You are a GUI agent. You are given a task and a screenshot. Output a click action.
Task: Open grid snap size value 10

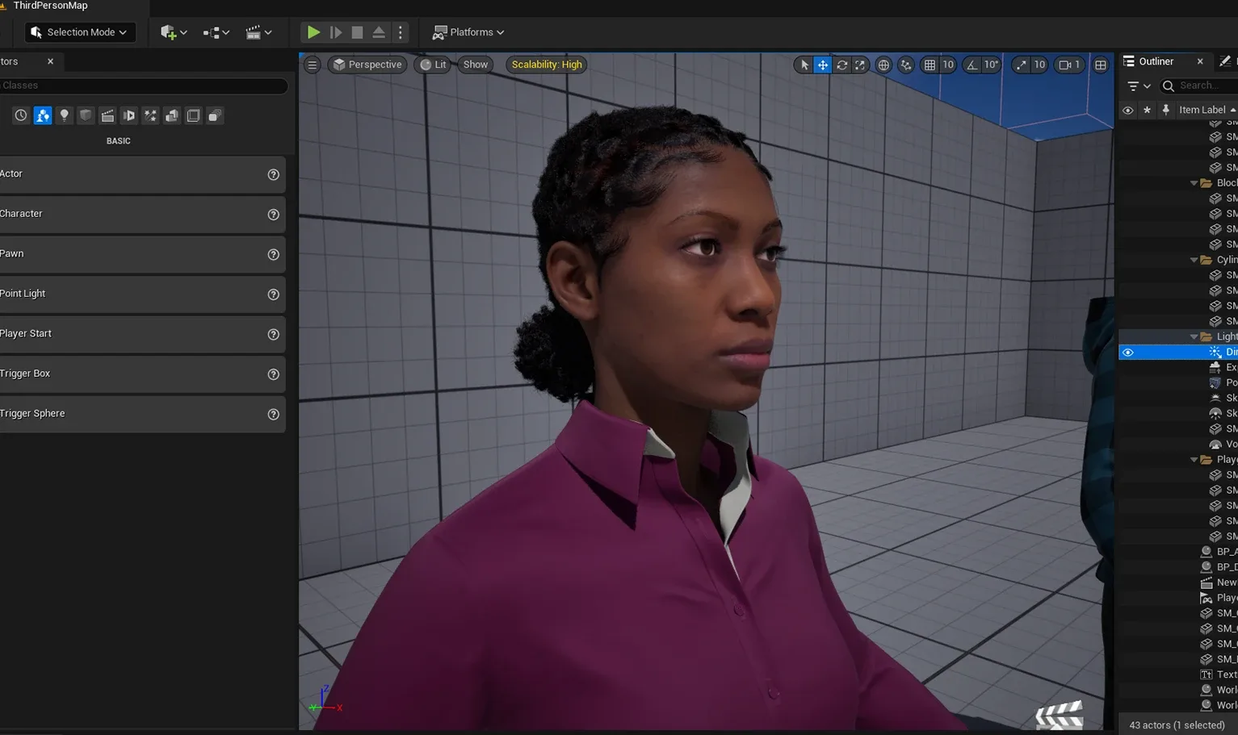948,65
